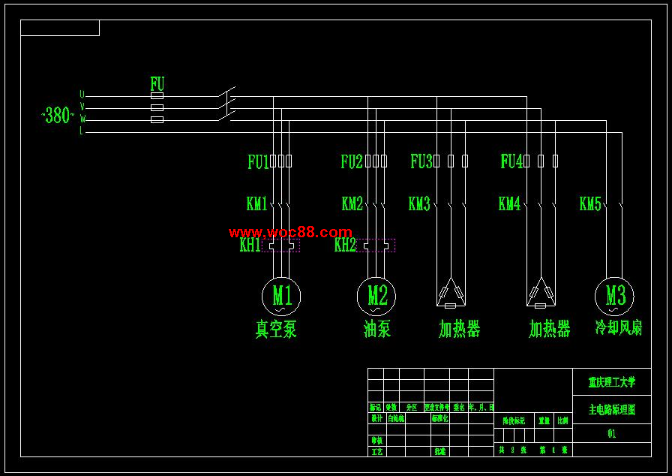672x476 pixels.
Task: Click the drawing number '01' cell
Action: click(612, 434)
